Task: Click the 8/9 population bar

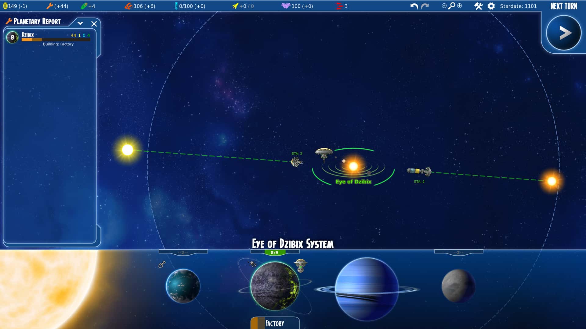Action: coord(274,252)
